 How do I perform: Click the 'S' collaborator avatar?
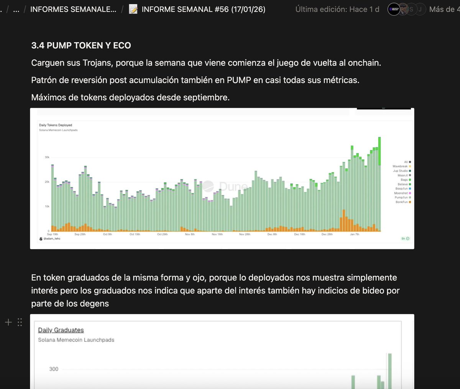pyautogui.click(x=411, y=9)
